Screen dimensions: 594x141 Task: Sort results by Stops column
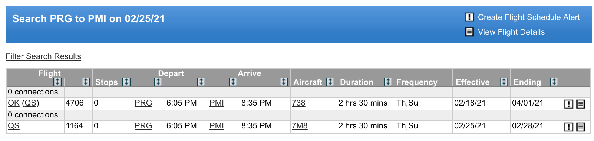tap(126, 82)
